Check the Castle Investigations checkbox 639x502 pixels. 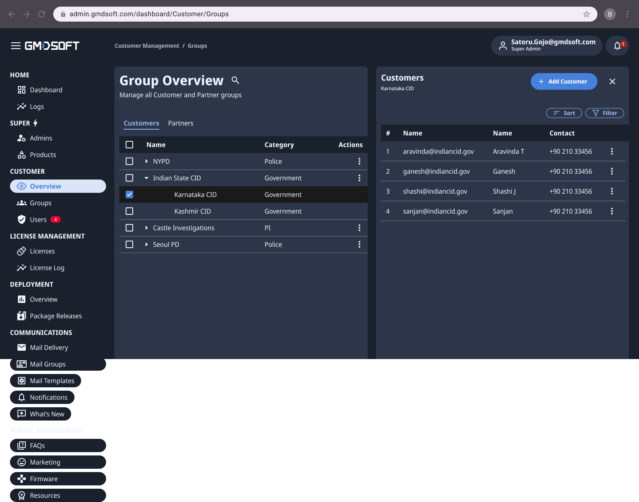(129, 228)
